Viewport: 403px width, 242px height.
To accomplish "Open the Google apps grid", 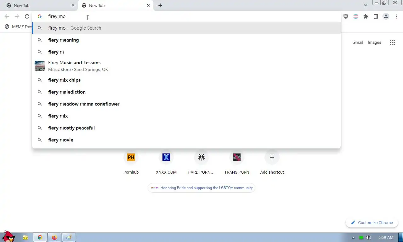I will [x=392, y=43].
